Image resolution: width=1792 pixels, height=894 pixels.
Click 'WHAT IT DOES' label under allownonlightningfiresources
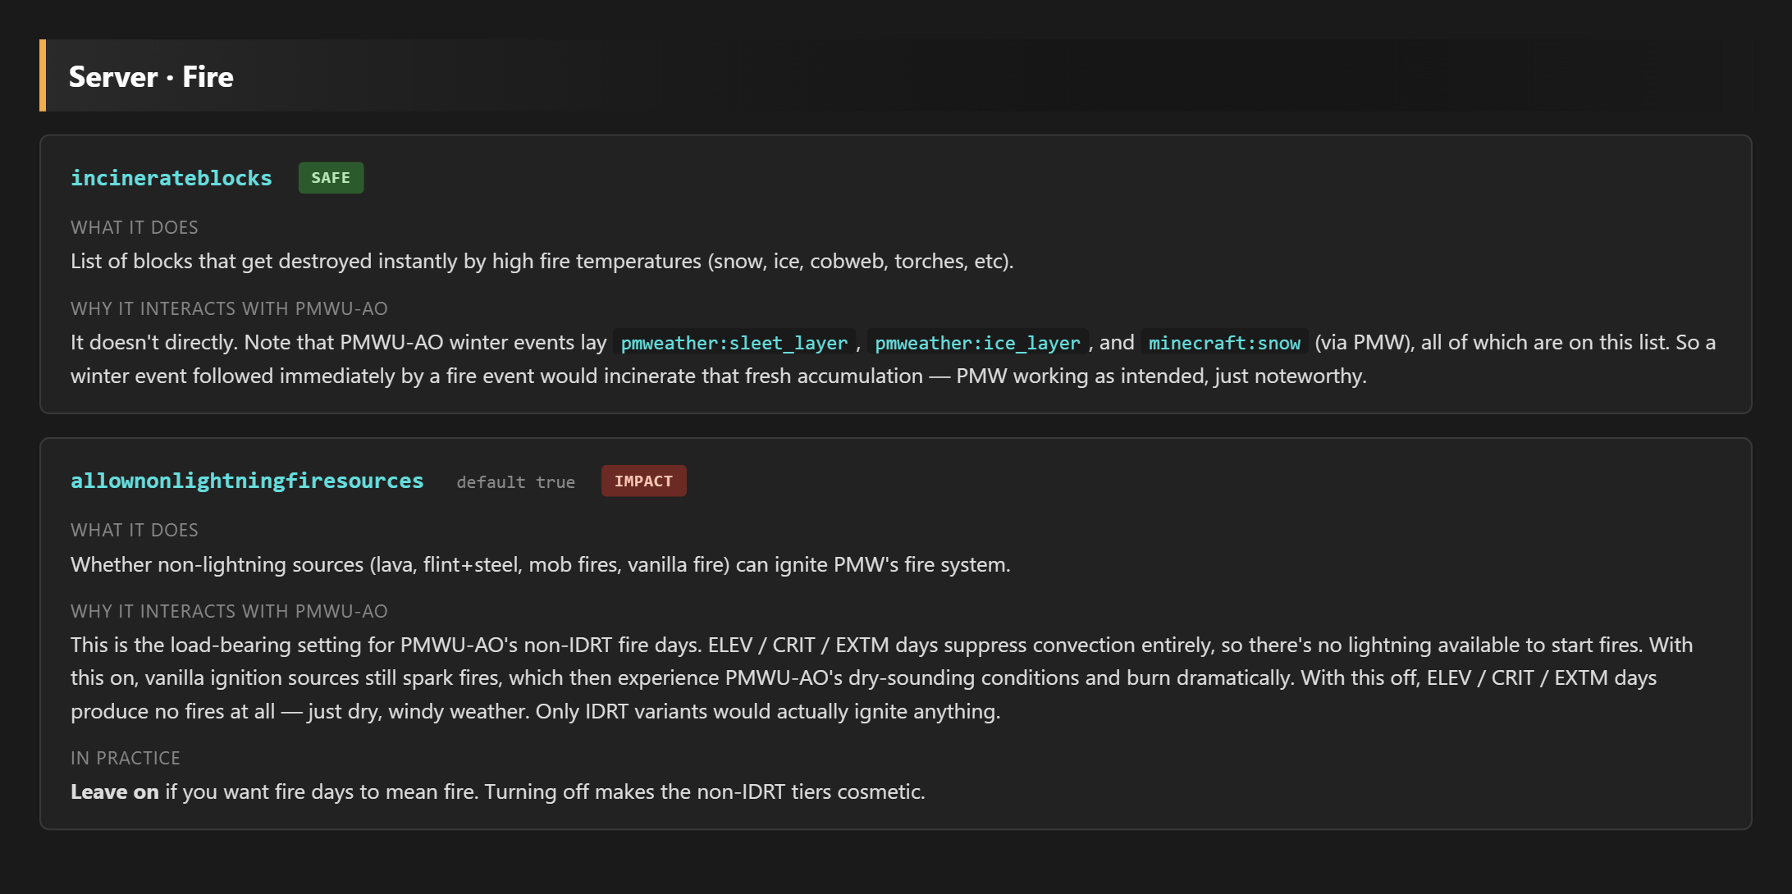click(135, 530)
